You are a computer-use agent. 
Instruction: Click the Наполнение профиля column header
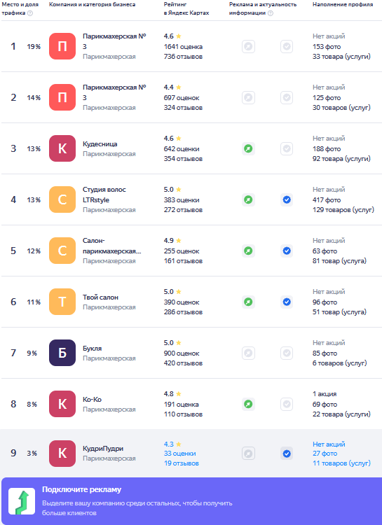pyautogui.click(x=343, y=4)
